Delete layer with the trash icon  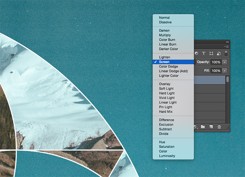point(219,127)
